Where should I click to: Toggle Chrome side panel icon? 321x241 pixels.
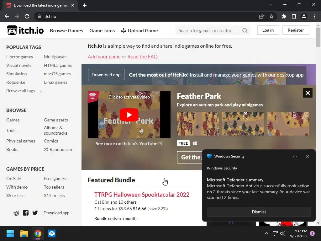[294, 16]
